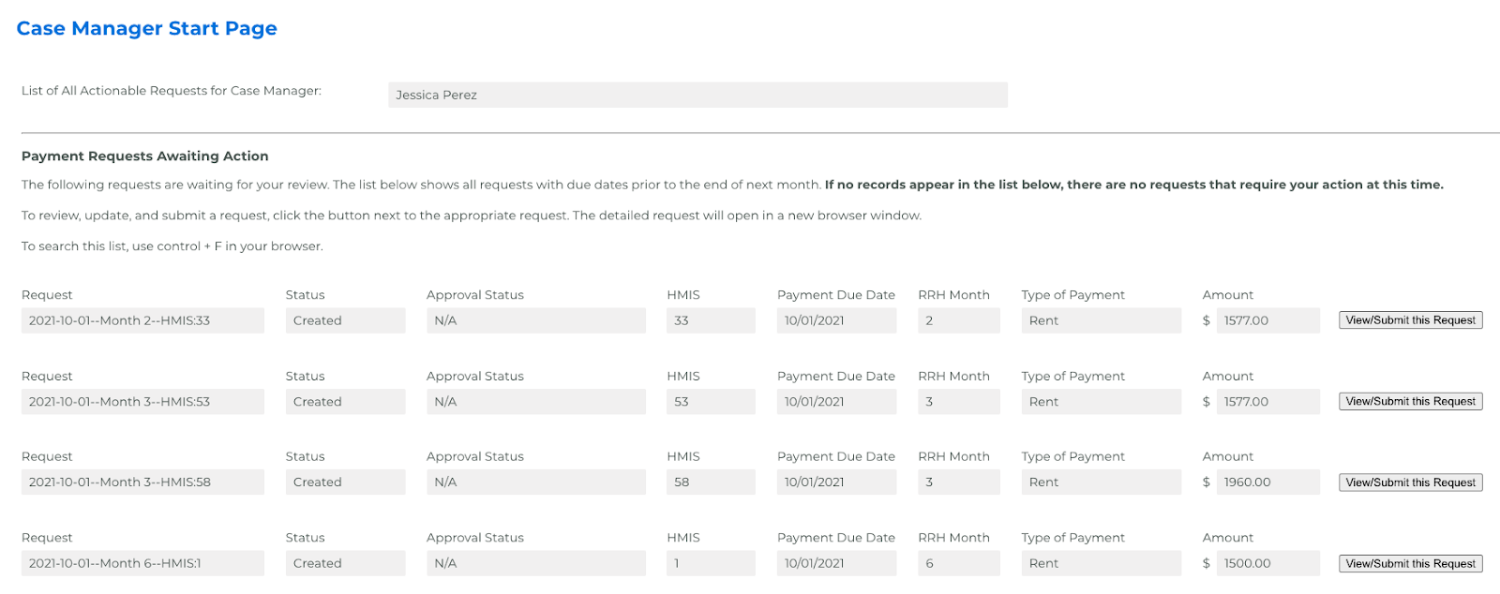Viewport: 1500px width, 594px height.
Task: Click the RRH Month field showing 6
Action: click(958, 563)
